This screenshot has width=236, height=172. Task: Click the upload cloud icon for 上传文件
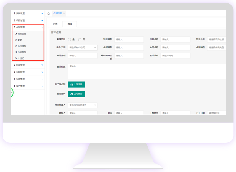[72, 84]
